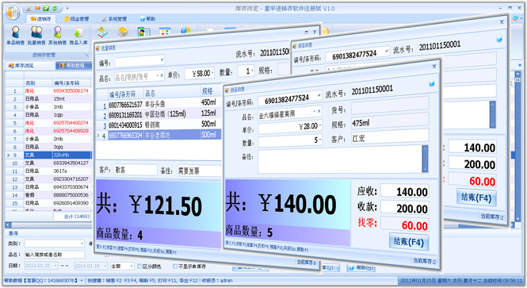This screenshot has width=527, height=288.
Task: Open the end date 2011-01-15 picker
Action: (105, 266)
